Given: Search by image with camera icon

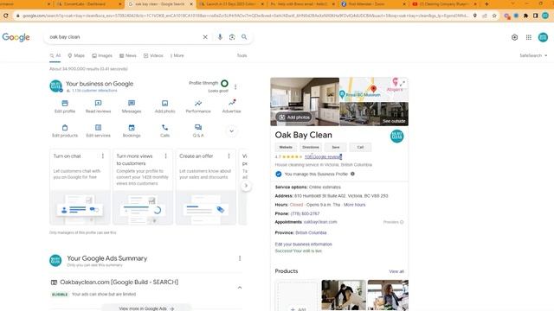Looking at the screenshot, I should (x=232, y=37).
